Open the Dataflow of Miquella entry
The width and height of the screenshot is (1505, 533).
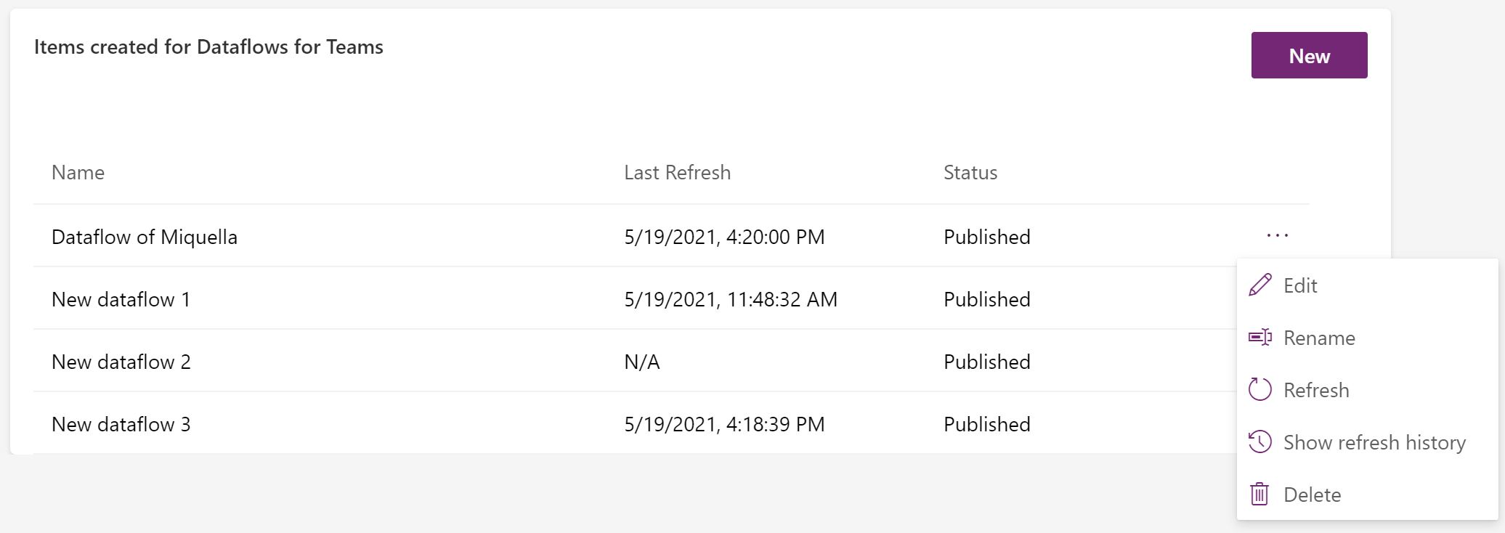pos(144,236)
